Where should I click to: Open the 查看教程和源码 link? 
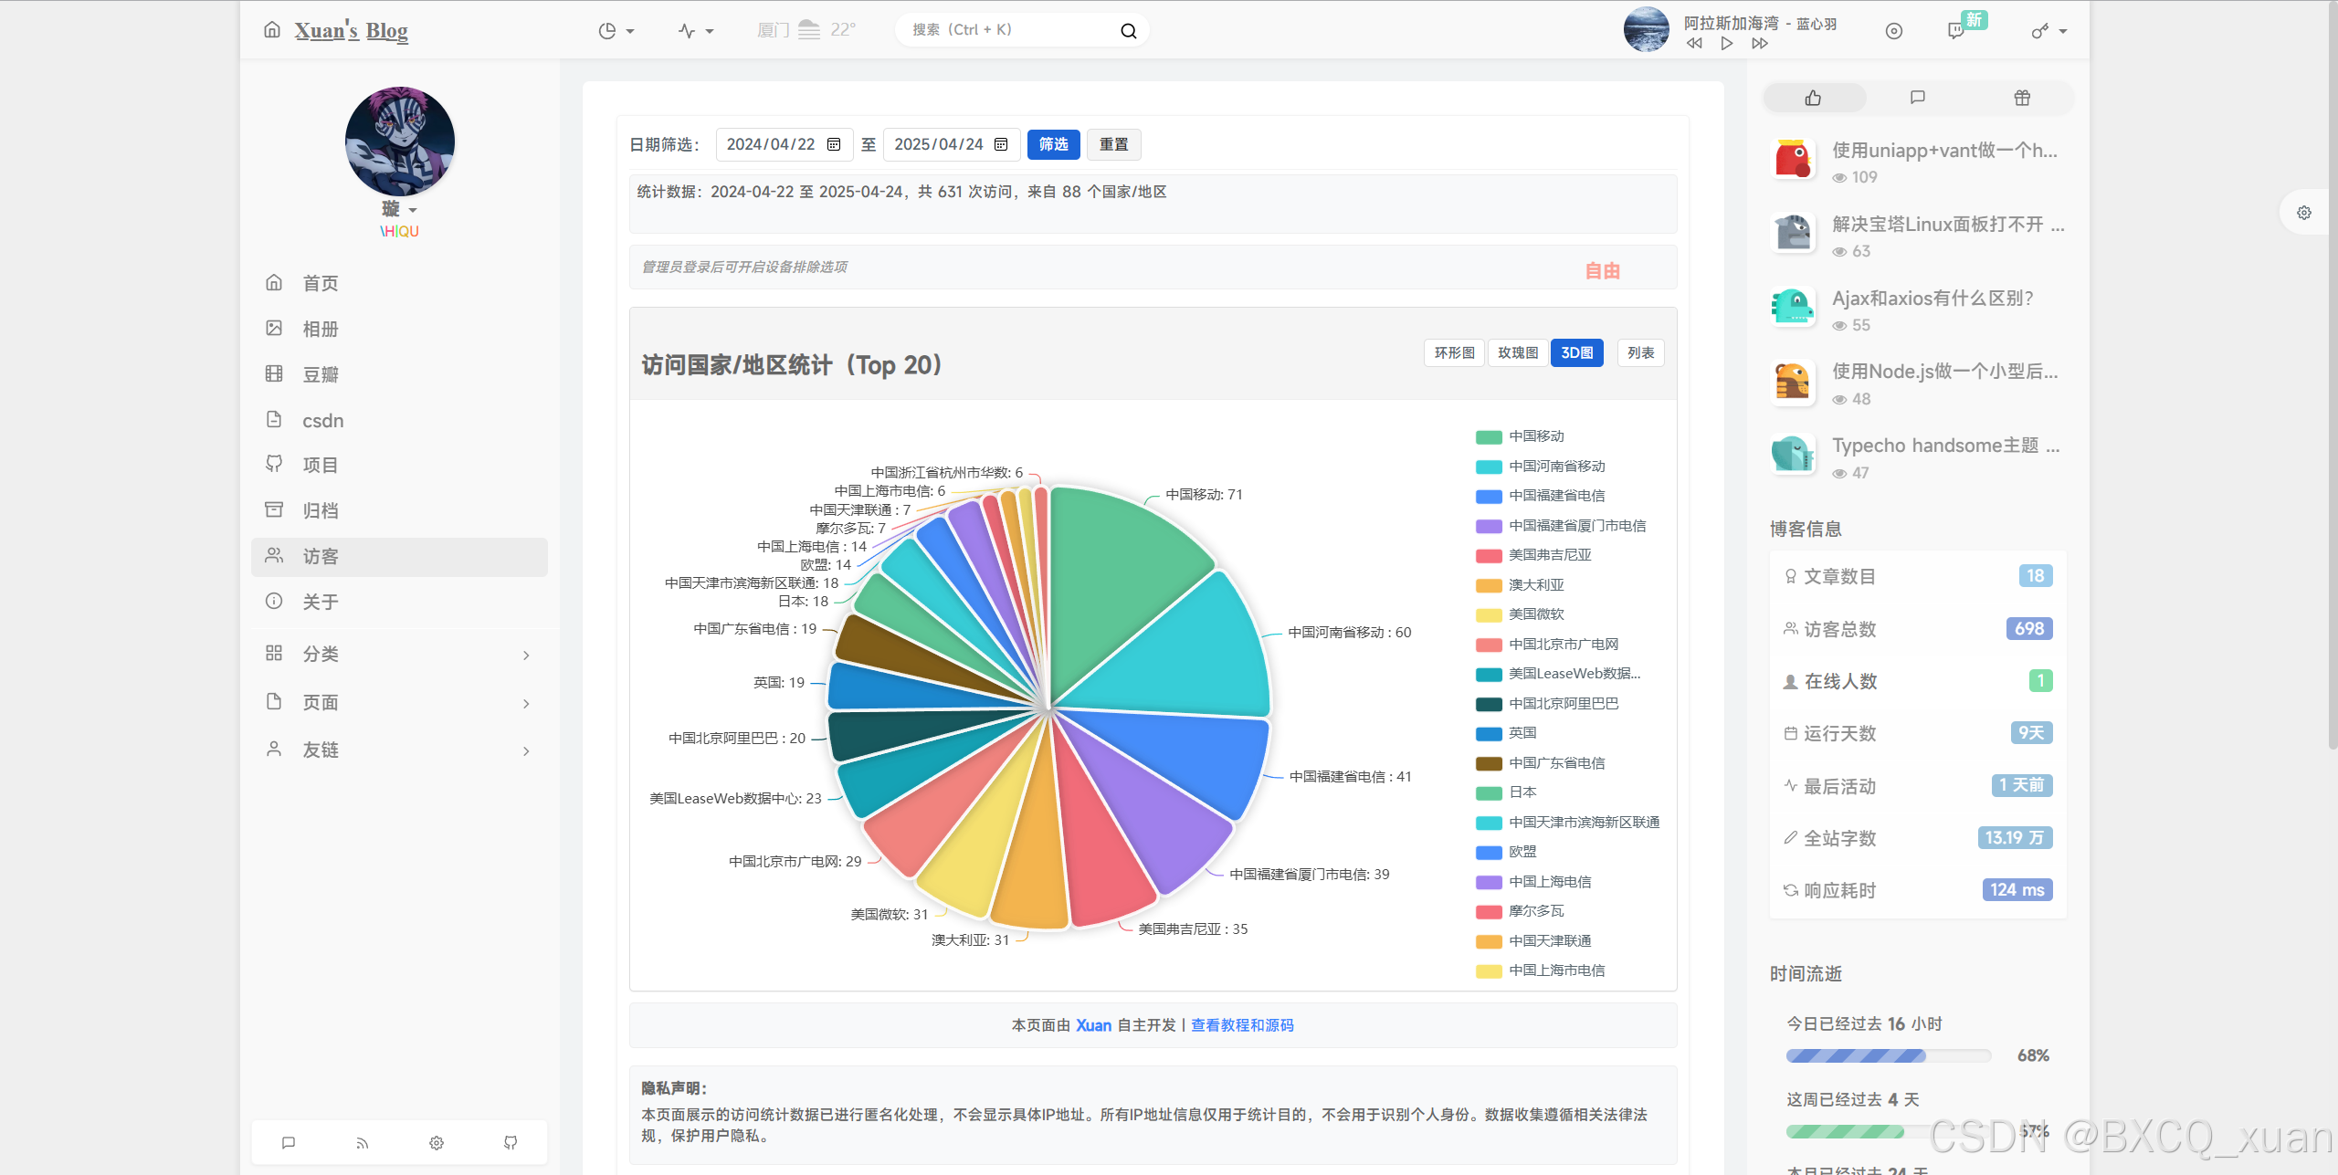[x=1242, y=1025]
